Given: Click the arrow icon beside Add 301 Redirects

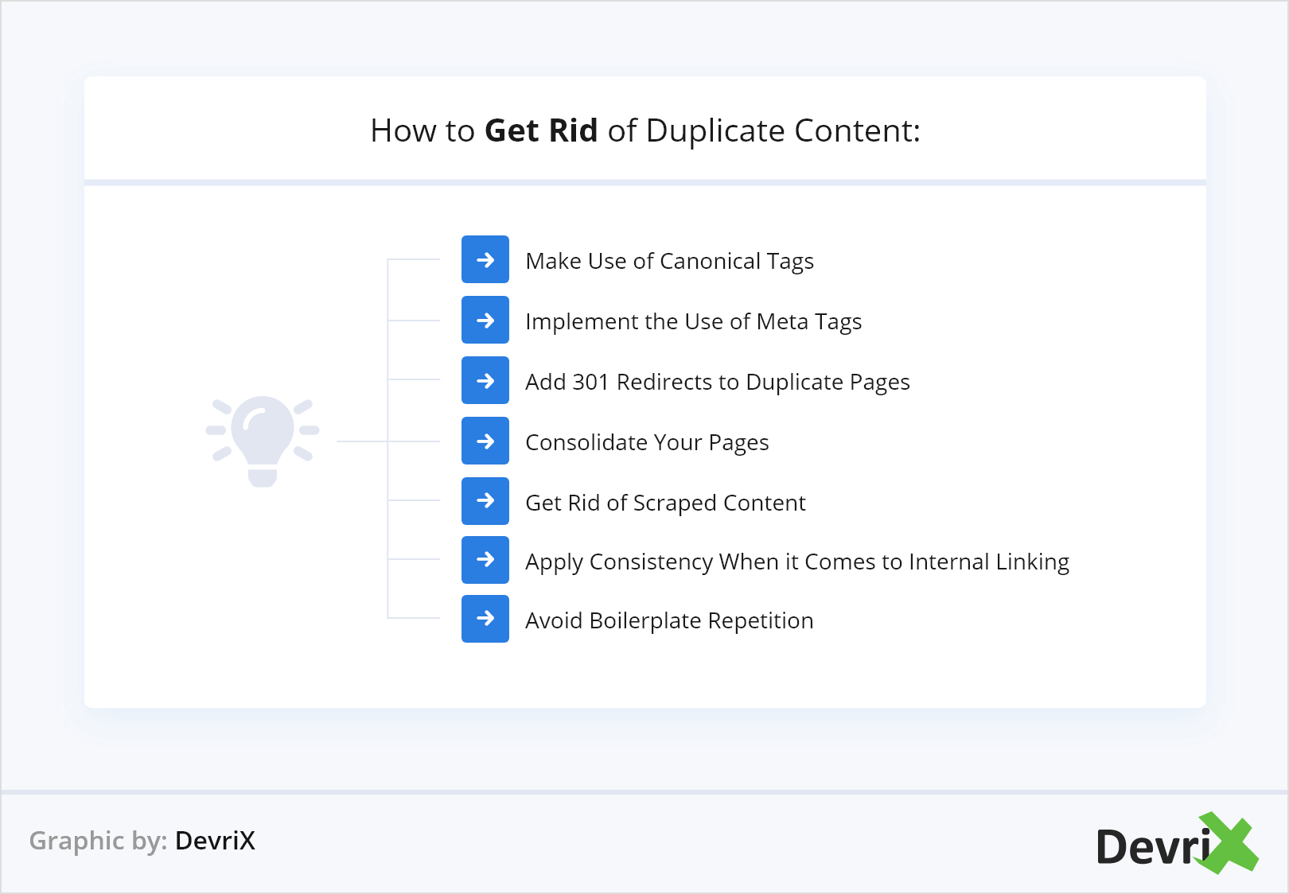Looking at the screenshot, I should [x=485, y=380].
